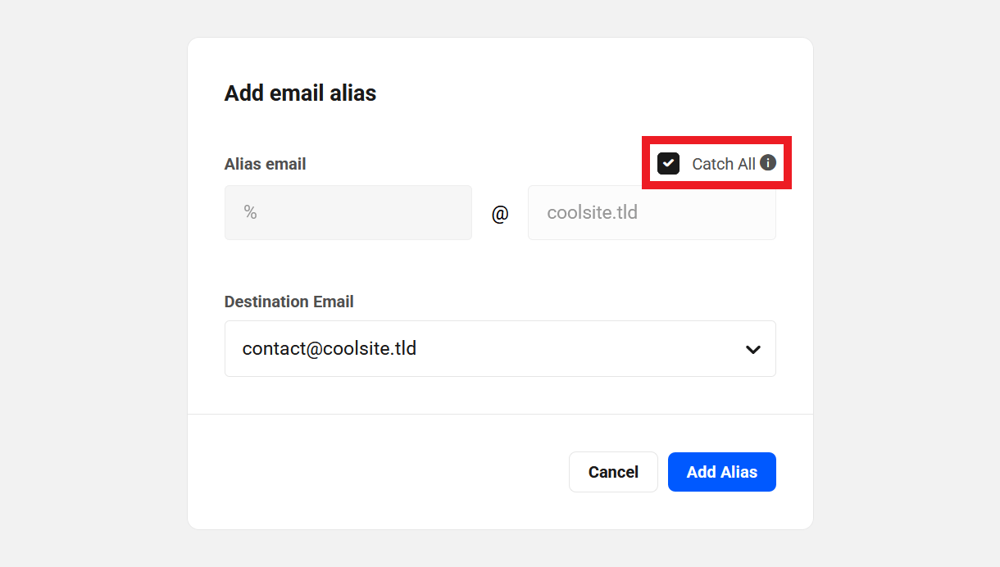Select the contact@coolsite.tld destination value

point(330,348)
